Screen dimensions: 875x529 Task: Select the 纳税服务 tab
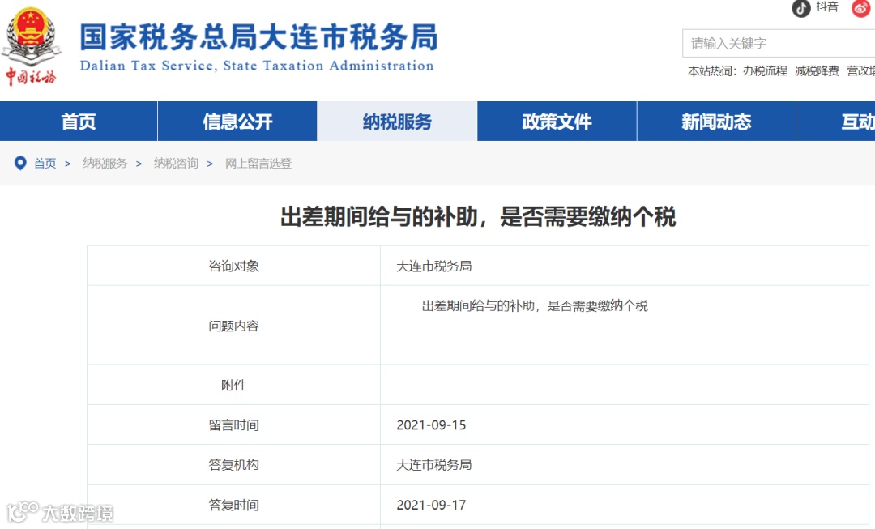(x=395, y=122)
